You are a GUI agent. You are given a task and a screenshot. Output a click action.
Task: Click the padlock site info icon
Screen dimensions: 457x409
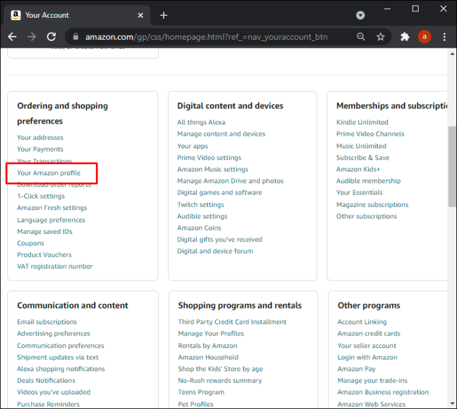76,36
